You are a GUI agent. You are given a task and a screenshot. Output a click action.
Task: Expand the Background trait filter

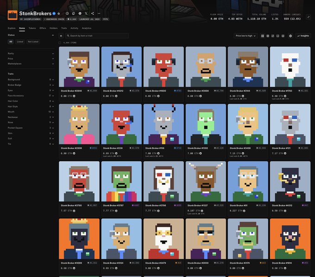(x=31, y=80)
